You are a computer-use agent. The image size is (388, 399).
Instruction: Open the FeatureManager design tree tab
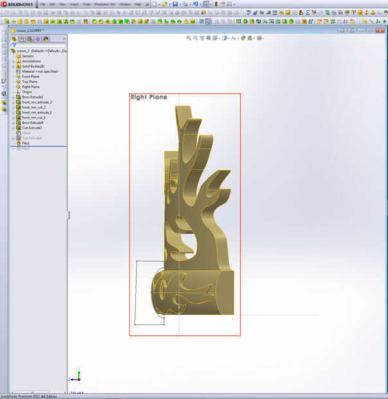tap(14, 39)
